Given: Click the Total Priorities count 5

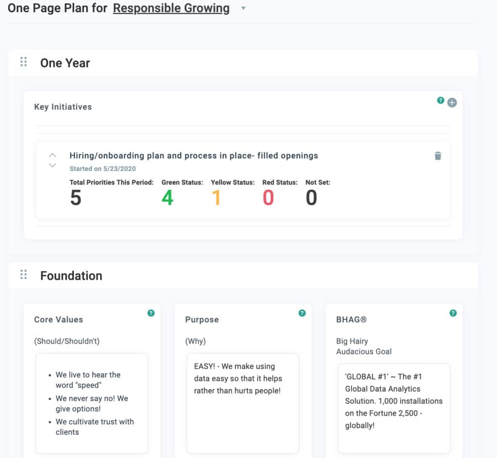Looking at the screenshot, I should [x=76, y=198].
